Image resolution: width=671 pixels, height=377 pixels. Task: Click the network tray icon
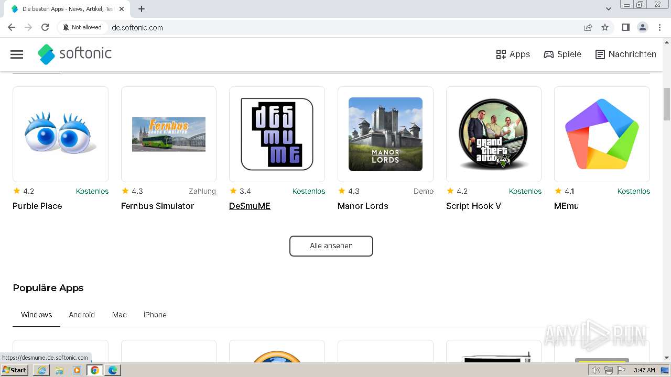tap(608, 370)
